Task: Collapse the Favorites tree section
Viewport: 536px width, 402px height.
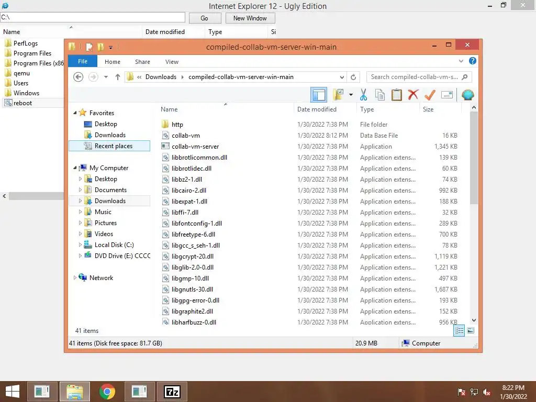Action: tap(75, 113)
